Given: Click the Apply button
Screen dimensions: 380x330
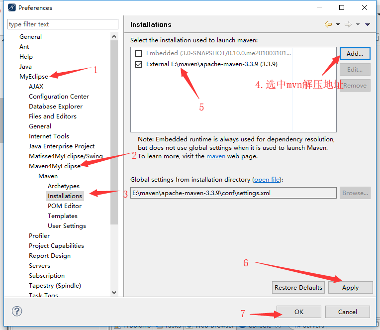Looking at the screenshot, I should (350, 288).
